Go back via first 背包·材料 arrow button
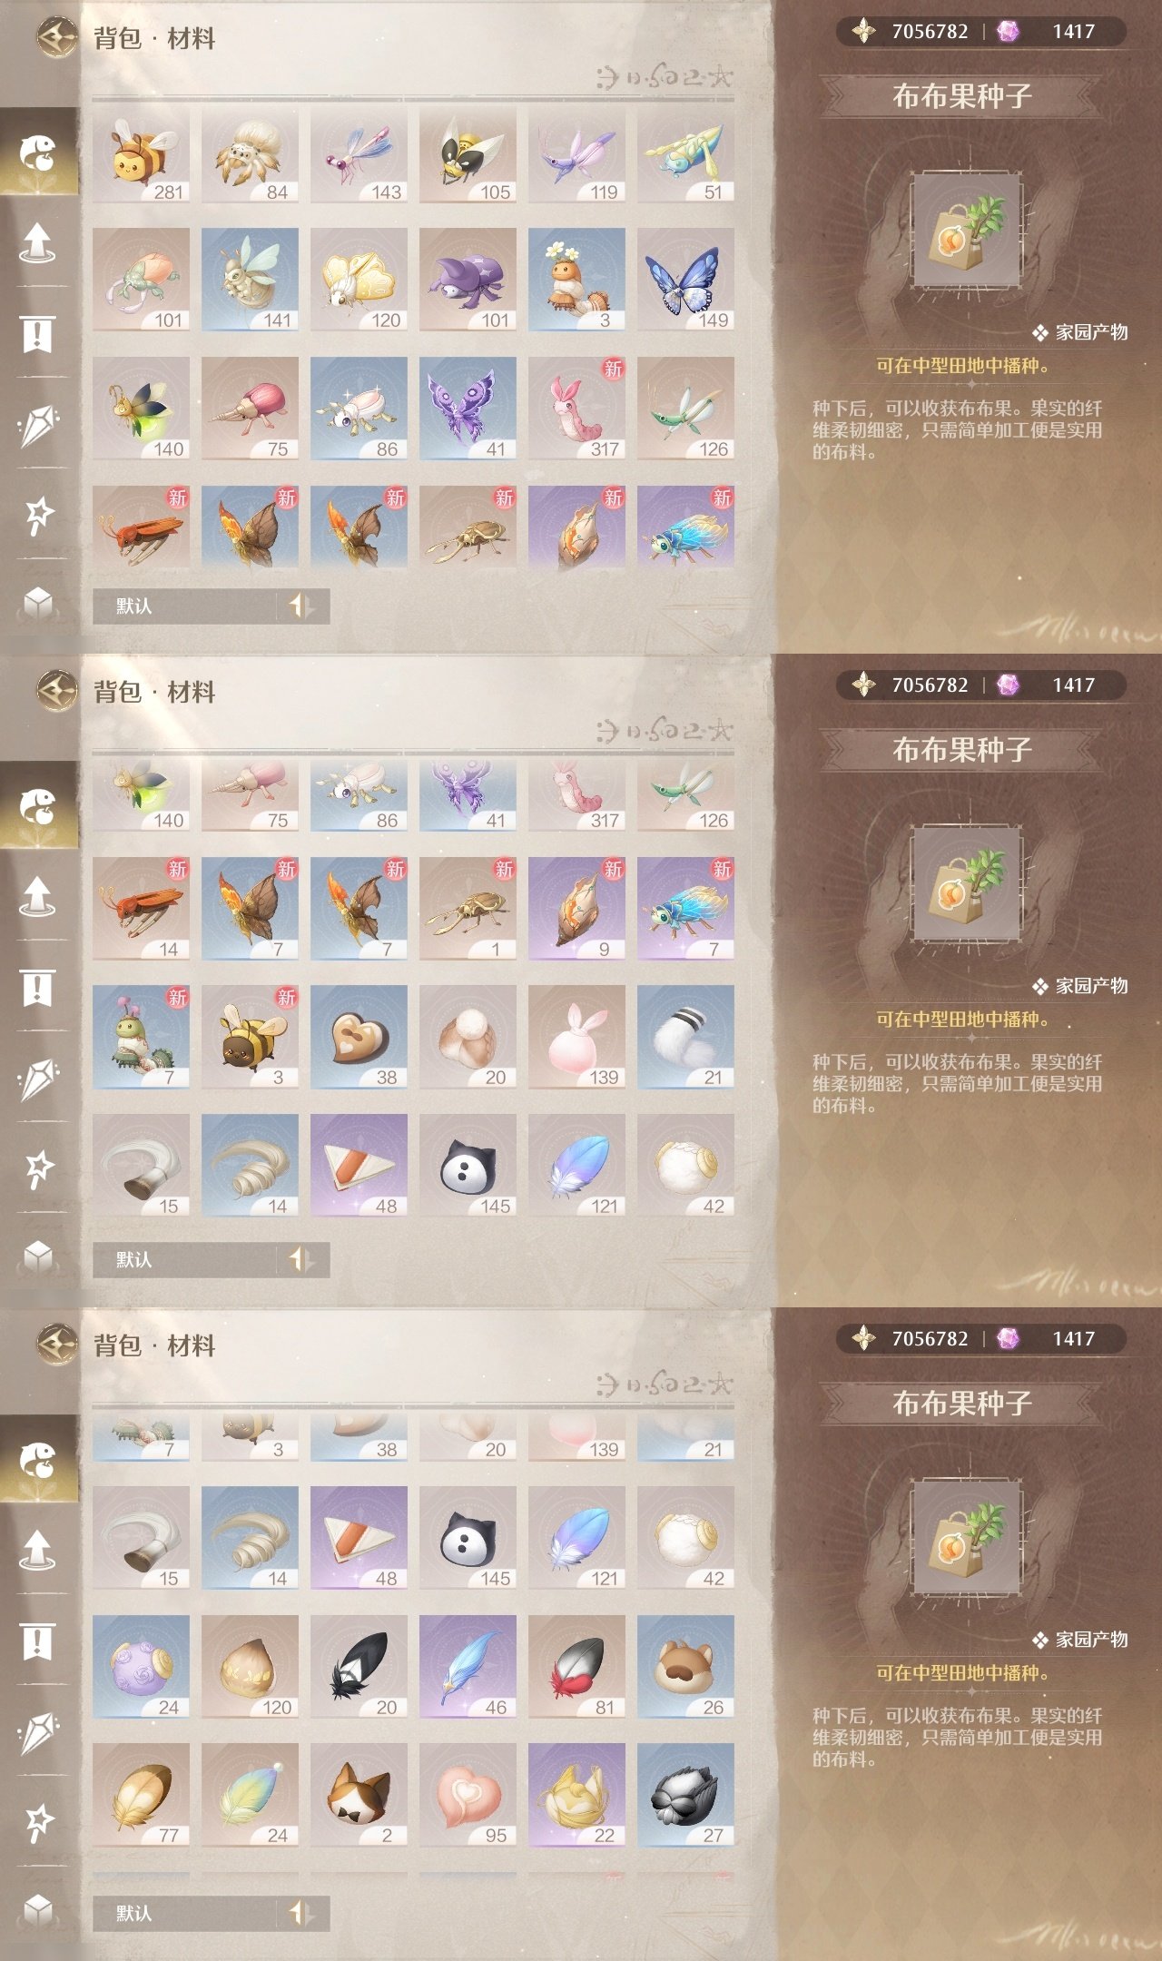This screenshot has width=1162, height=1961. 56,37
